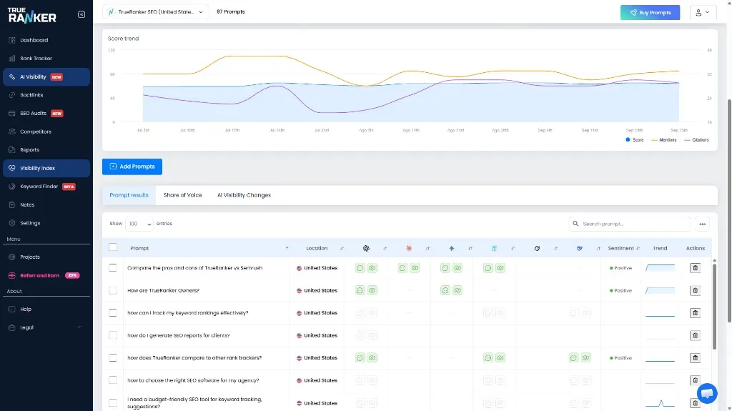Check the choose right SEO software row
Screen dimensions: 732x411
click(112, 380)
